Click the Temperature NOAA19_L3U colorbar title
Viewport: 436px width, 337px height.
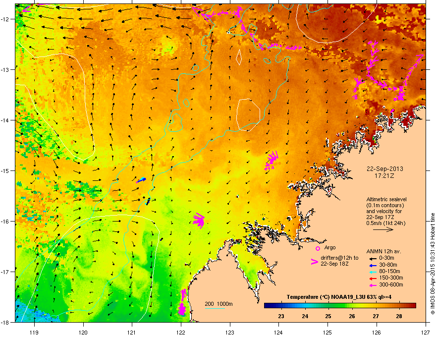[x=339, y=297]
